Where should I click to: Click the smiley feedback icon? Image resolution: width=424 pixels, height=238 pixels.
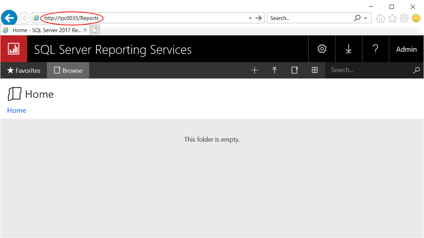(416, 18)
